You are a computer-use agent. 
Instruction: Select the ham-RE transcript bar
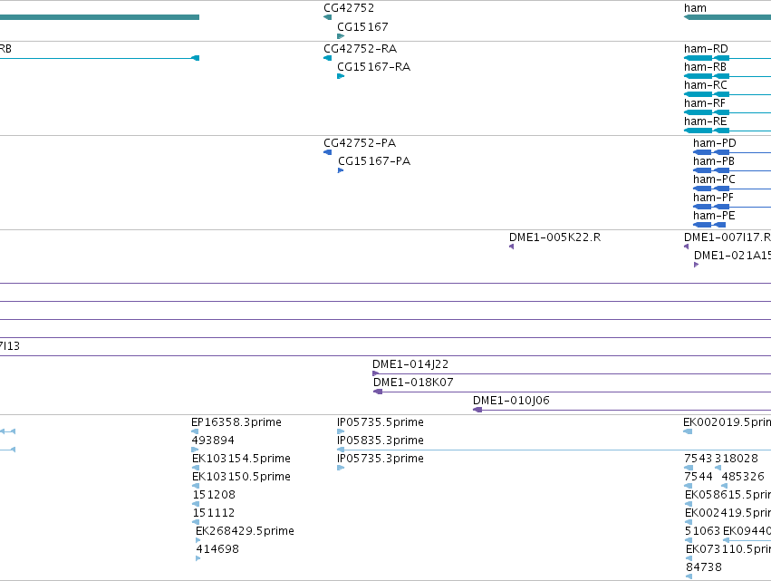point(728,131)
